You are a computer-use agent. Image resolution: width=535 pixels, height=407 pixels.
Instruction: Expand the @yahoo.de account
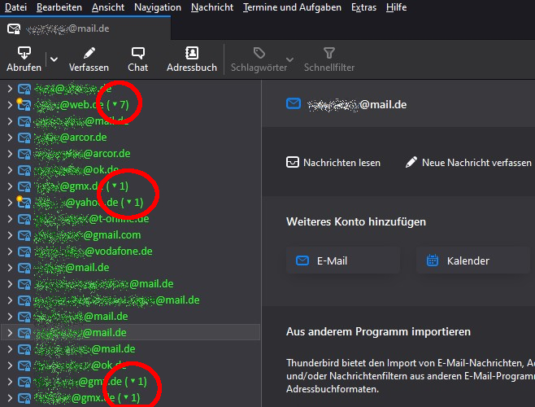click(10, 203)
